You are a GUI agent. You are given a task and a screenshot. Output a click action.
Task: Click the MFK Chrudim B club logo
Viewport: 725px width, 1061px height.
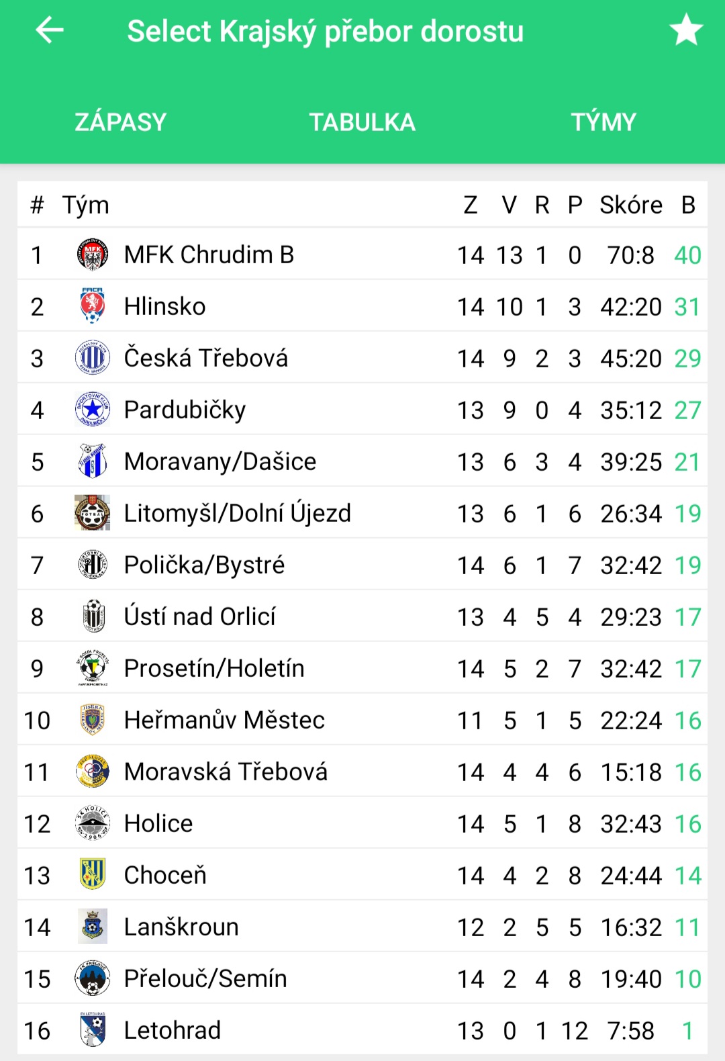[x=93, y=255]
